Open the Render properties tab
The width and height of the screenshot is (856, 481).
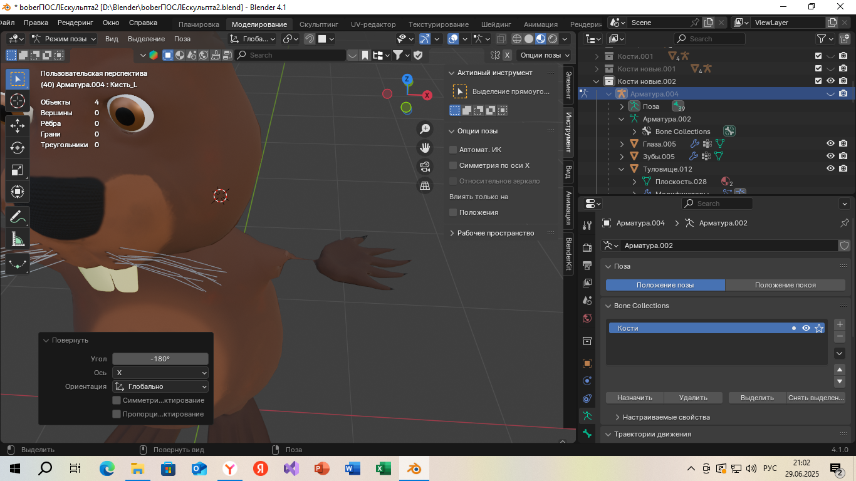coord(587,248)
